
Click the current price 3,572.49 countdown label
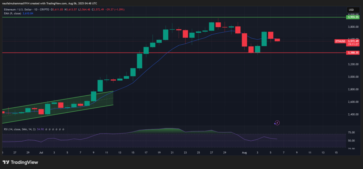353,43
